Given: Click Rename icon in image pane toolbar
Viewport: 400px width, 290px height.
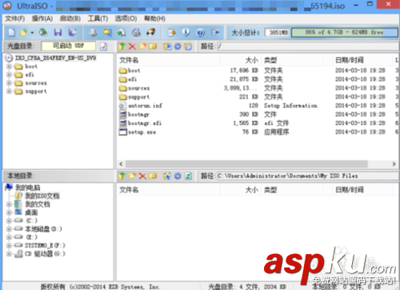Looking at the screenshot, I should 153,46.
